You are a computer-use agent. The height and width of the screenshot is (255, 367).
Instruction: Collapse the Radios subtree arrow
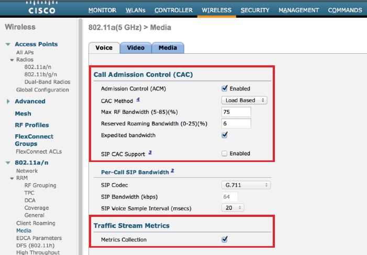click(12, 60)
